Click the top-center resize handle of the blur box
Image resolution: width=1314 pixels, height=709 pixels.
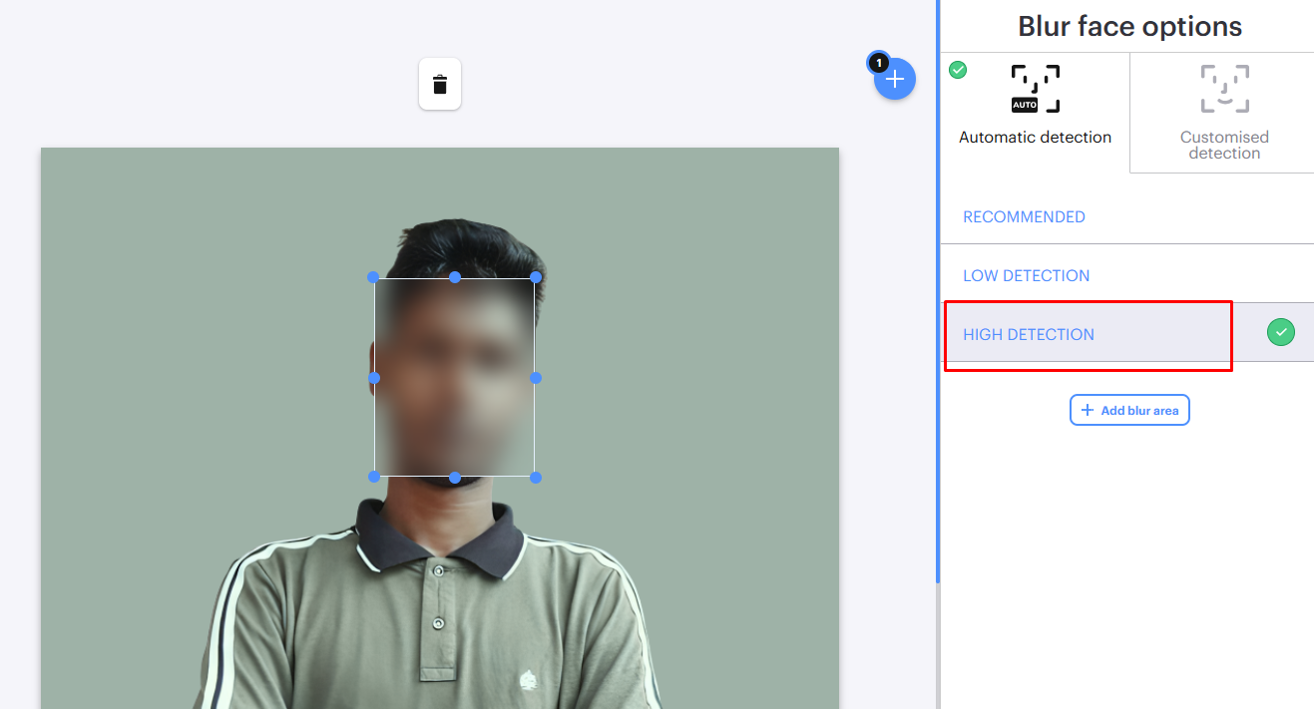click(x=455, y=277)
